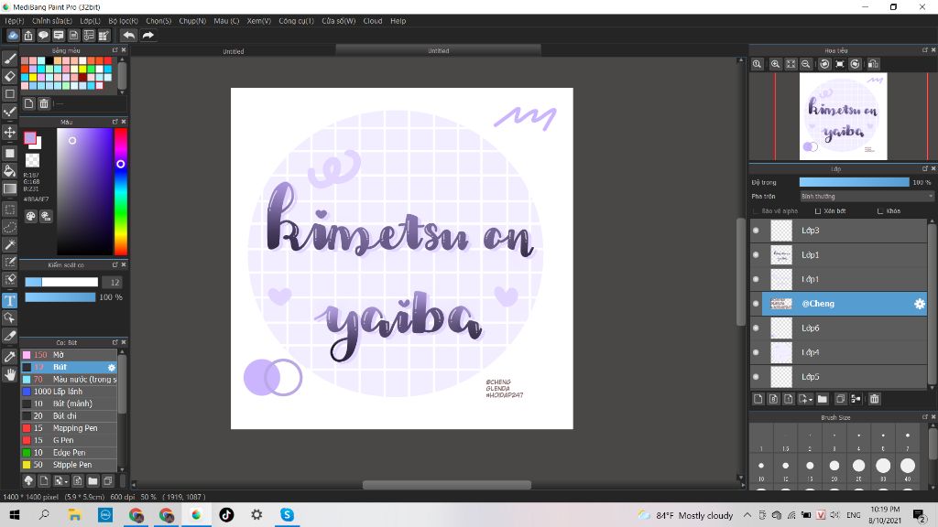Toggle the Bảo vệ alpha checkbox
Viewport: 938px width, 527px height.
tap(756, 211)
